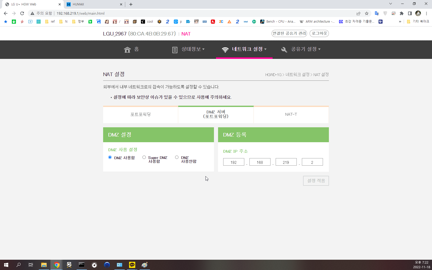Click the 연결된 공유기 관리 button
Viewport: 432px width, 270px height.
(289, 33)
